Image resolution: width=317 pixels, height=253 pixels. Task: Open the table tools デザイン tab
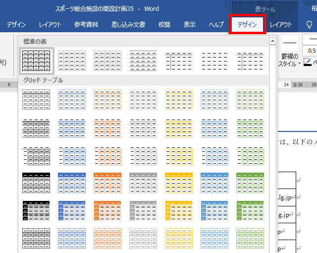point(247,24)
